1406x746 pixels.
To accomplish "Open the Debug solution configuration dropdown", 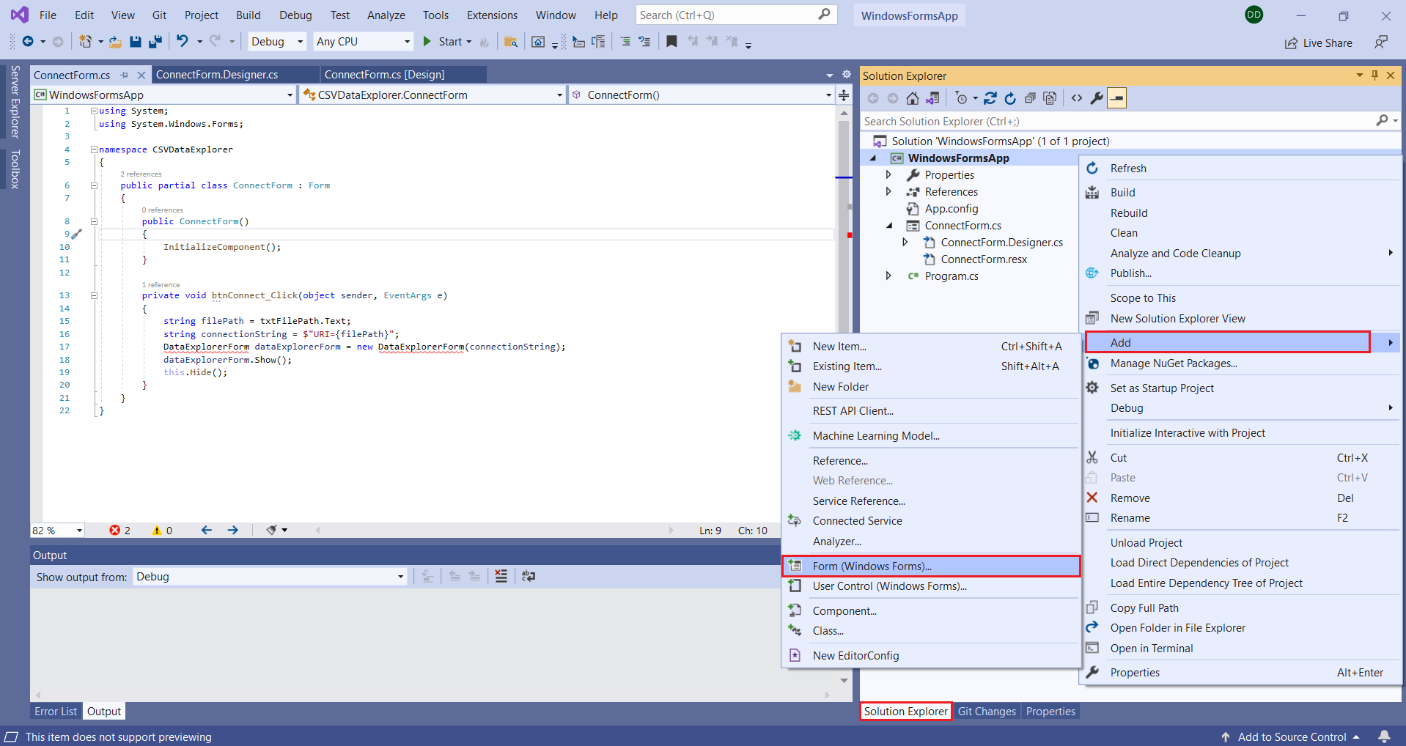I will tap(277, 42).
